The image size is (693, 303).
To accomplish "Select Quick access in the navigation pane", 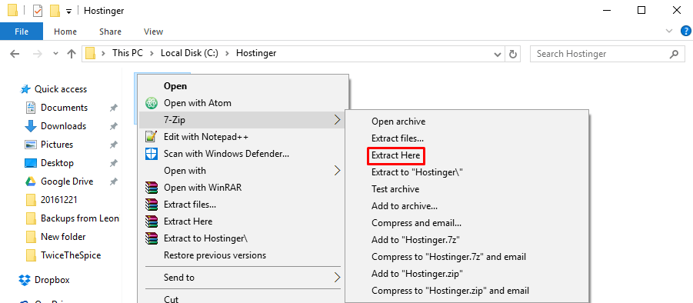I will [x=61, y=89].
